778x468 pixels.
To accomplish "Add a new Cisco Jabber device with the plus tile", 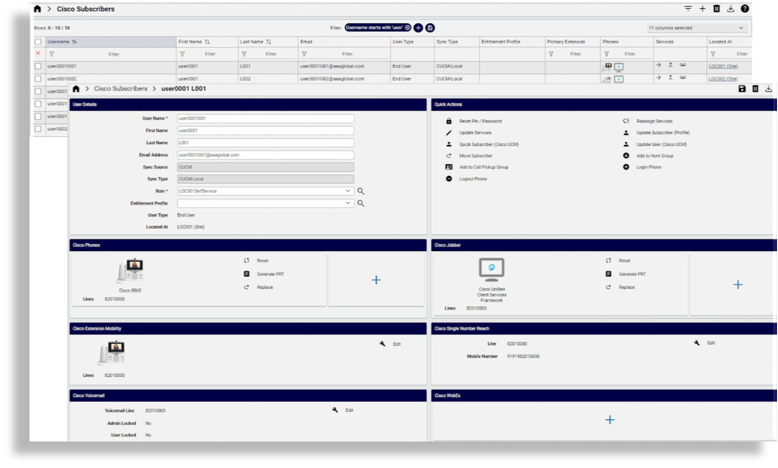I will click(738, 285).
